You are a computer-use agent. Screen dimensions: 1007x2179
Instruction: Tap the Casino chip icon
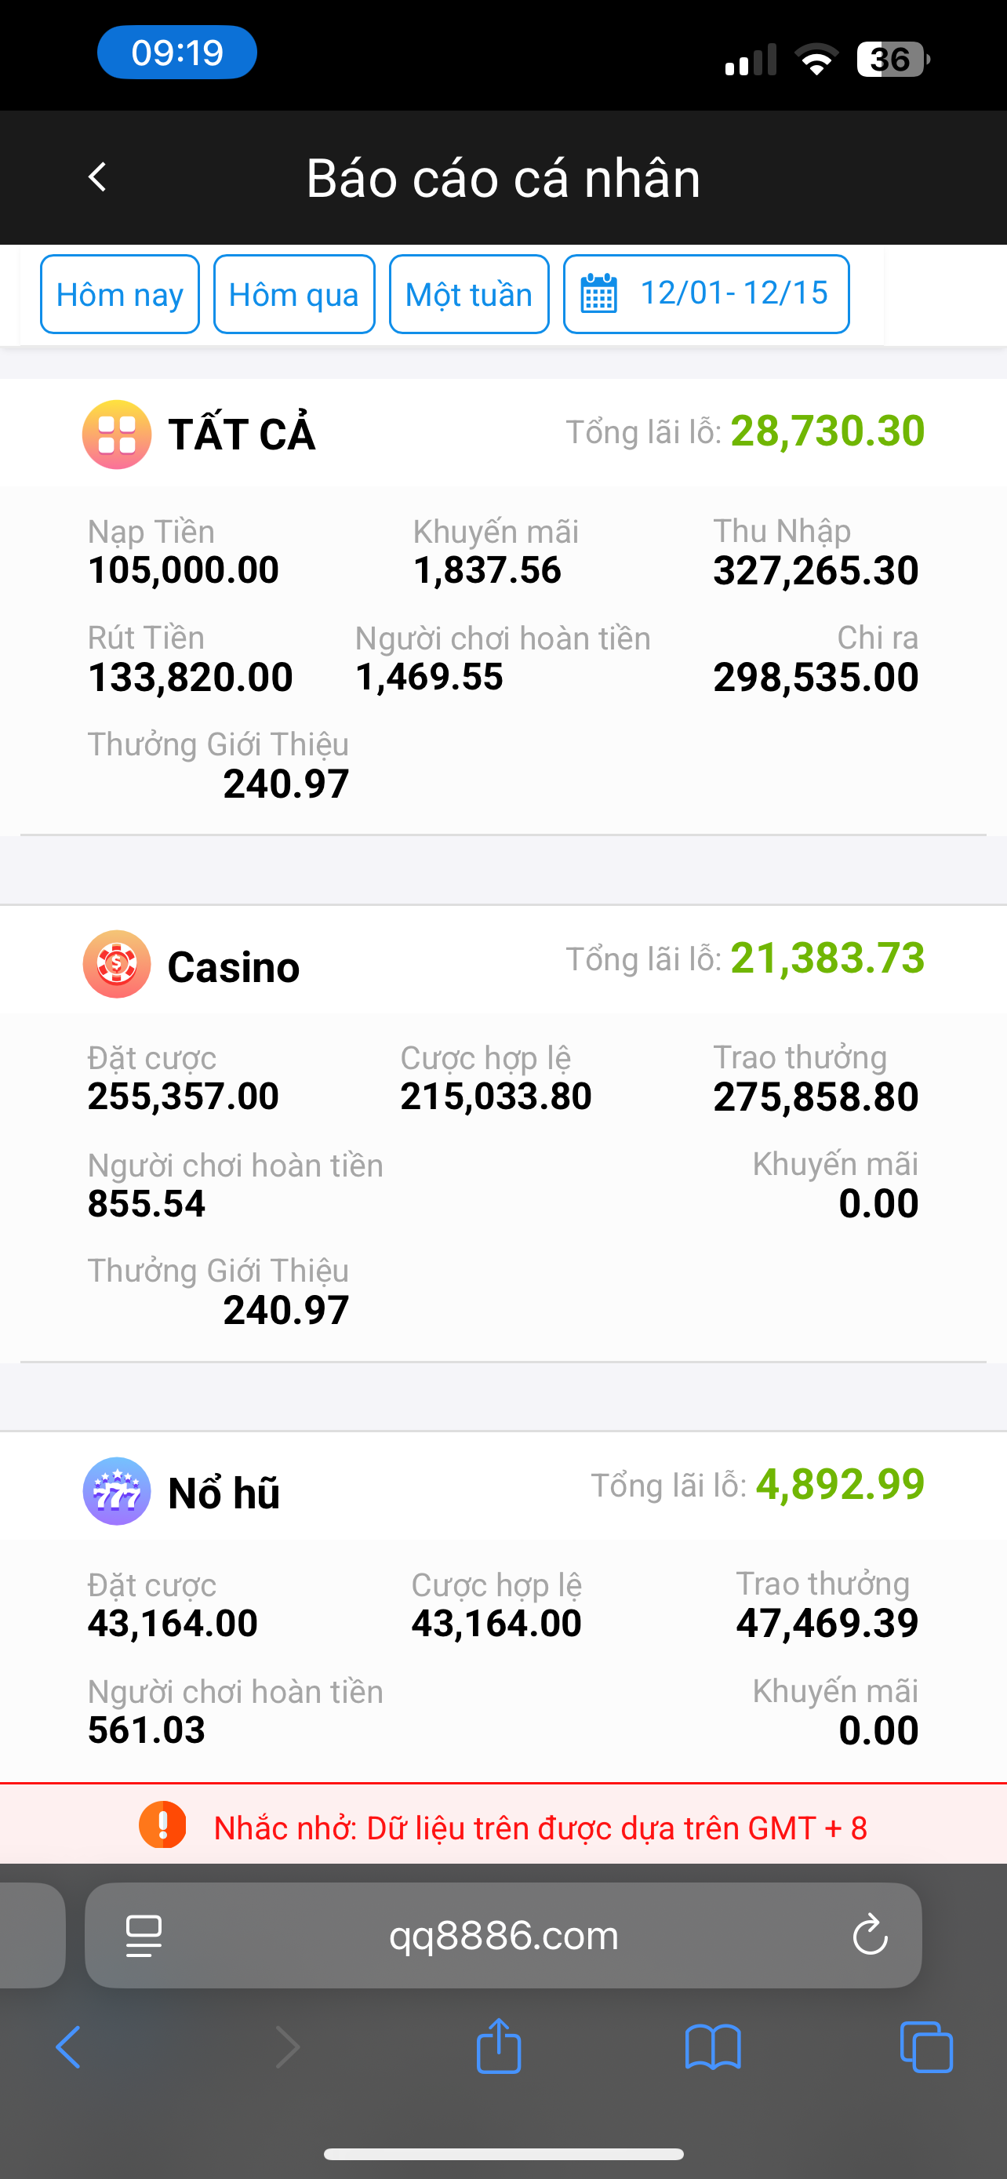(x=117, y=963)
